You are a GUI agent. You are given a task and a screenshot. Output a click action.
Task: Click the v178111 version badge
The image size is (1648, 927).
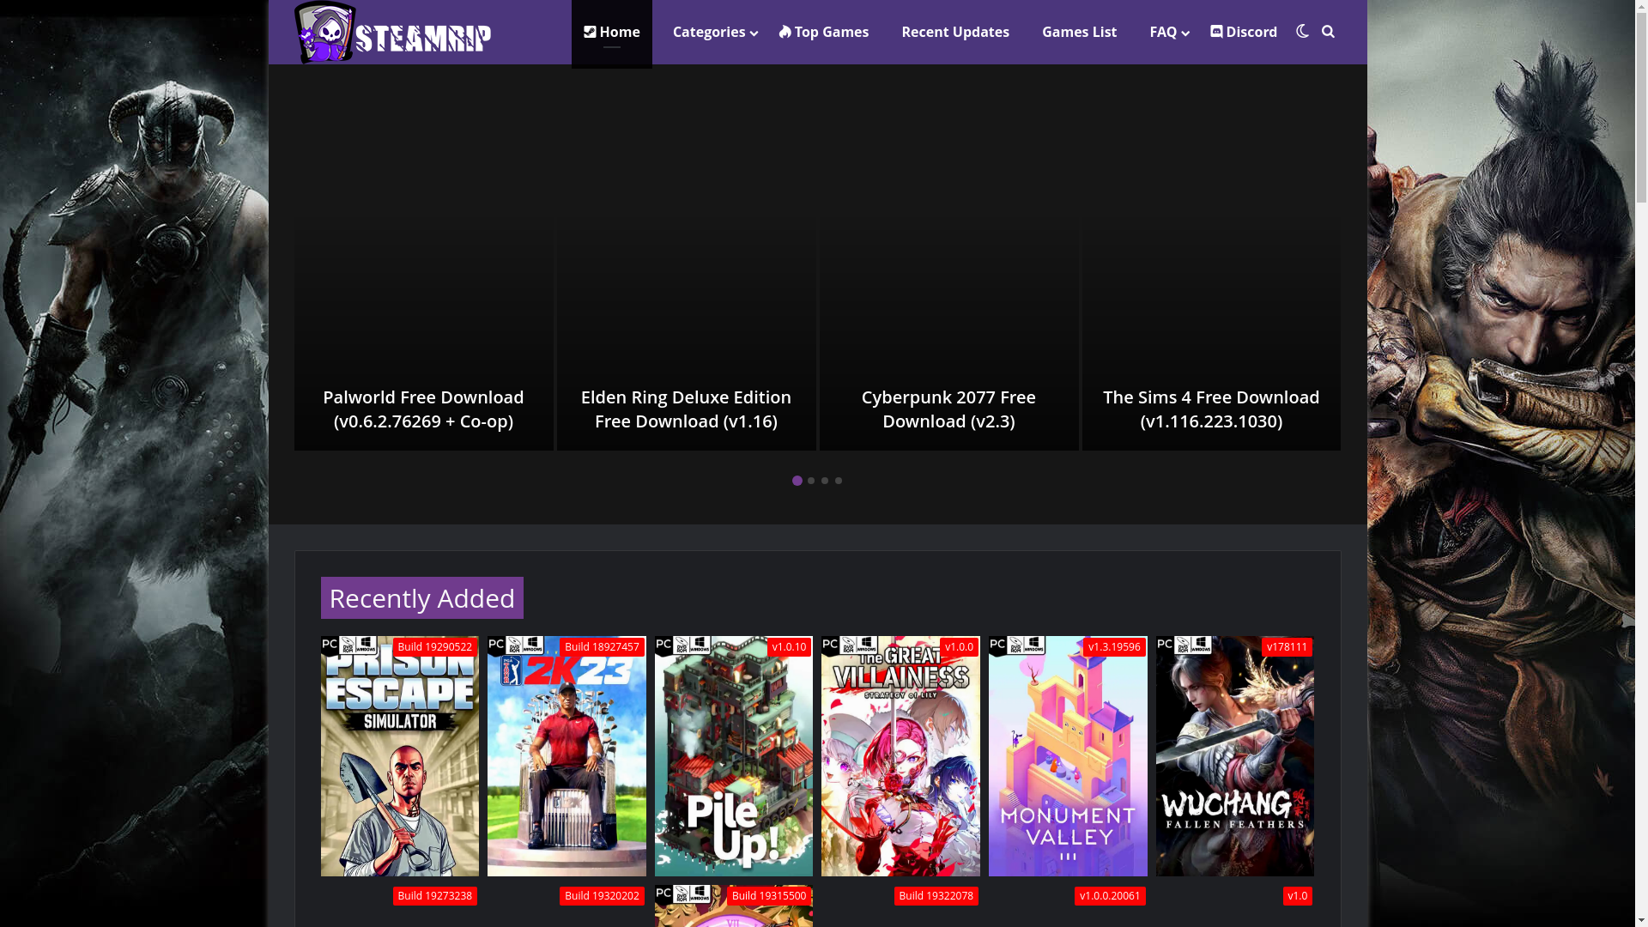click(1287, 647)
